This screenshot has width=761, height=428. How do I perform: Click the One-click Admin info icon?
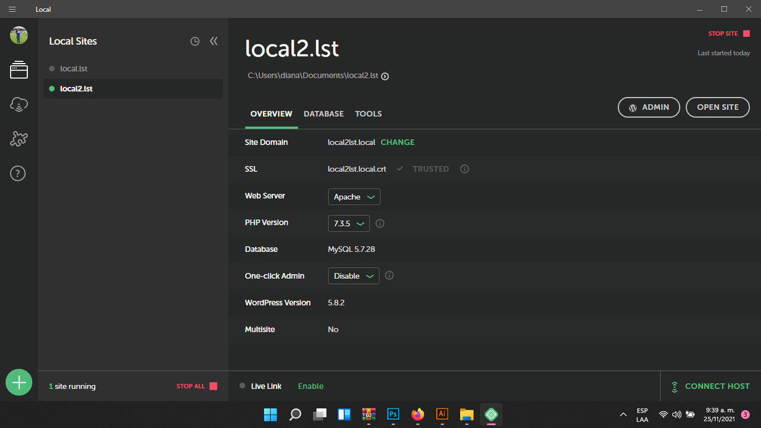[390, 276]
